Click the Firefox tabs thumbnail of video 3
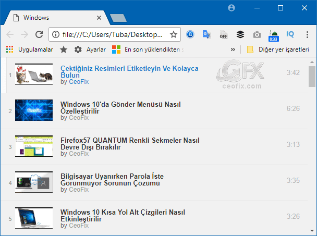The height and width of the screenshot is (236, 317). [34, 146]
